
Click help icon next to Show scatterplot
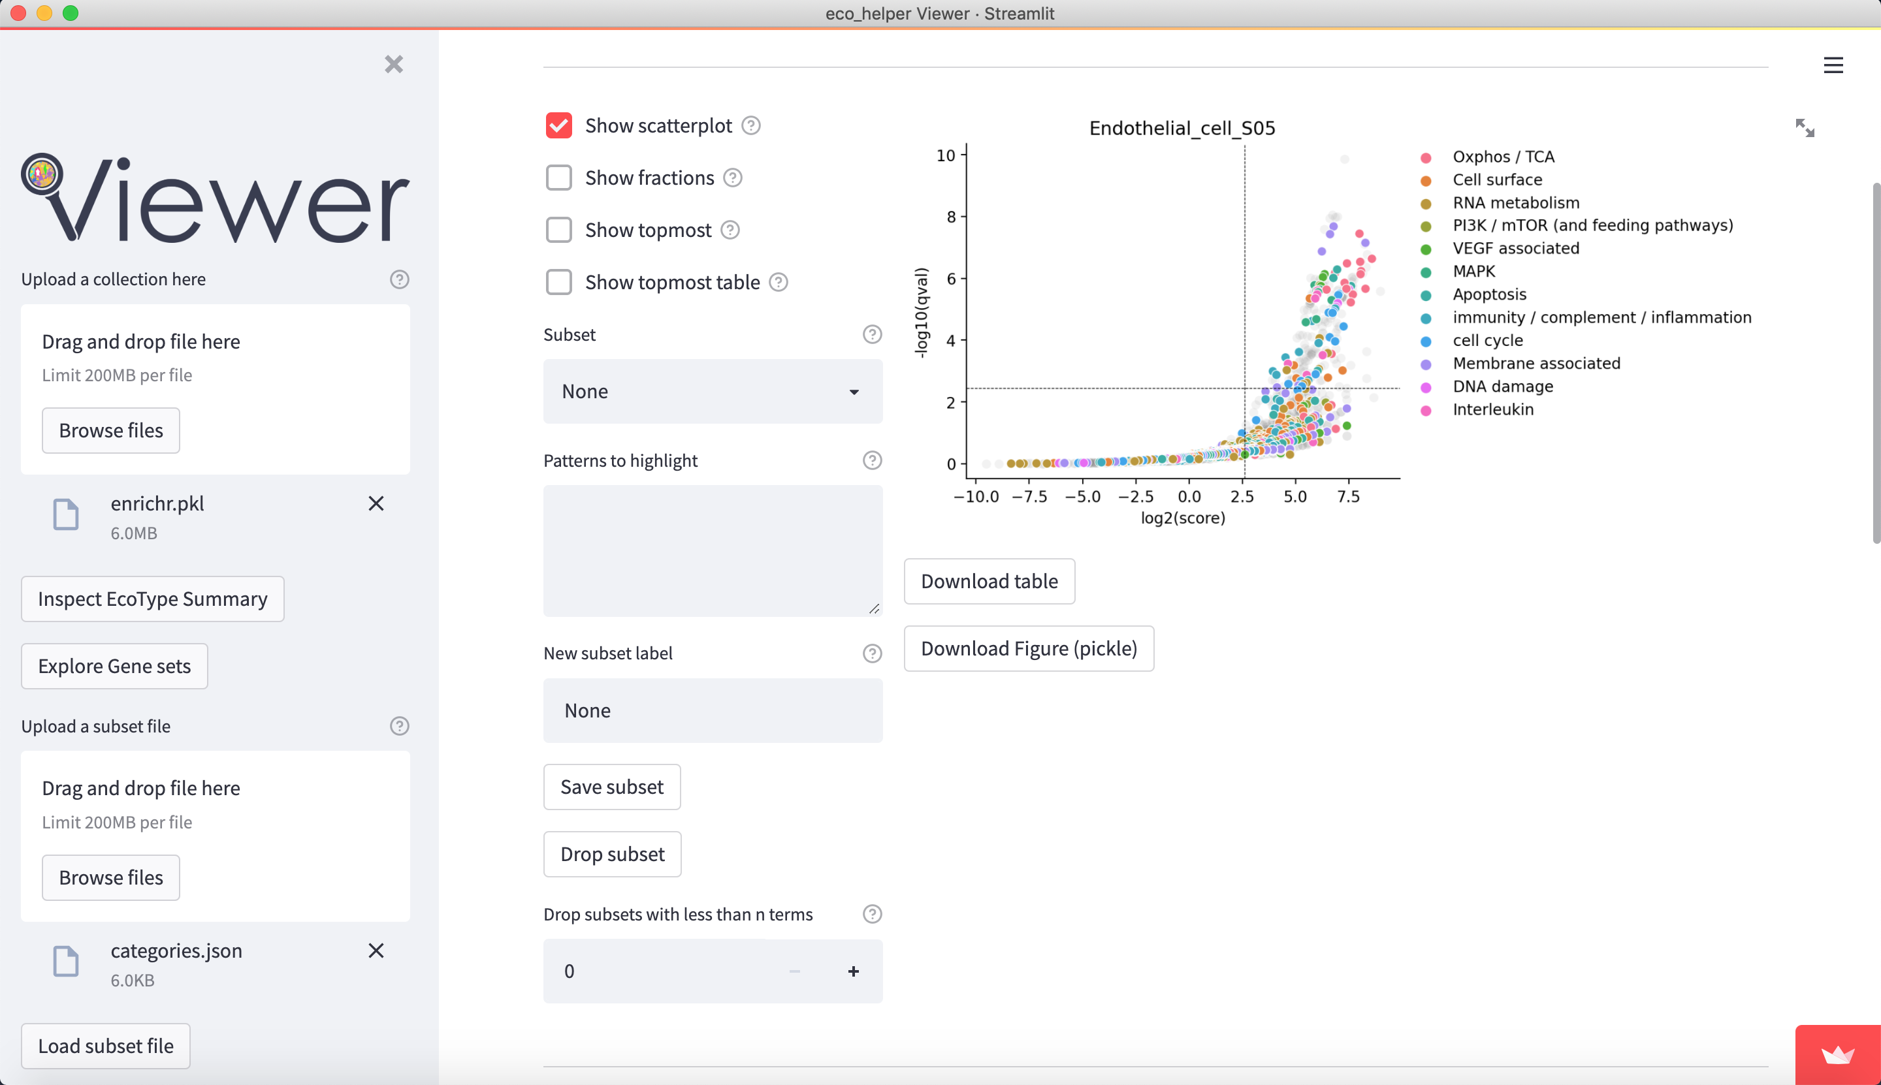click(x=750, y=126)
